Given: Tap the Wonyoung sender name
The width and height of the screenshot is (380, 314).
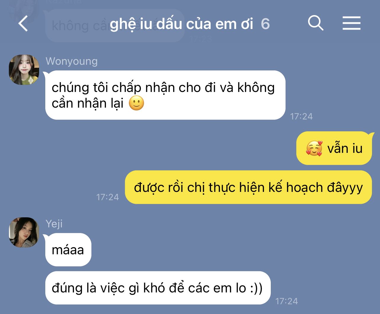Looking at the screenshot, I should coord(72,61).
